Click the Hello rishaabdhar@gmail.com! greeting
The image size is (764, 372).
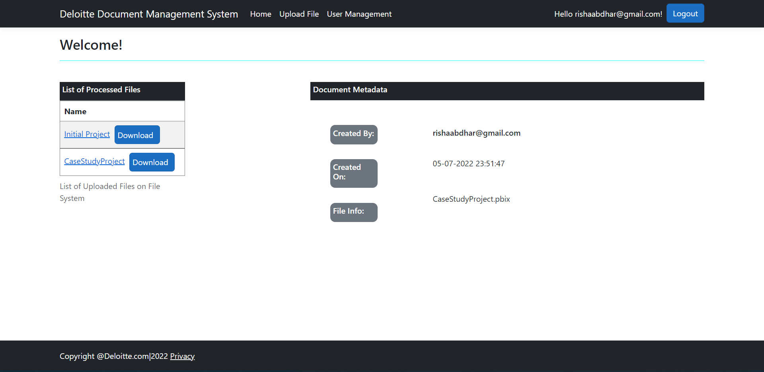click(608, 14)
